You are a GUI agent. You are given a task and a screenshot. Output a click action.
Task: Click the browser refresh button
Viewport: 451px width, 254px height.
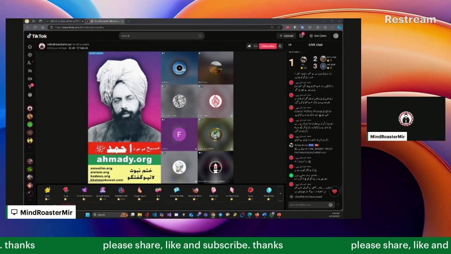coord(35,27)
